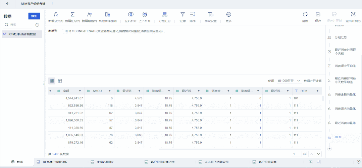Open the 分组汇总 toolbar icon
The height and width of the screenshot is (168, 362).
click(x=165, y=14)
